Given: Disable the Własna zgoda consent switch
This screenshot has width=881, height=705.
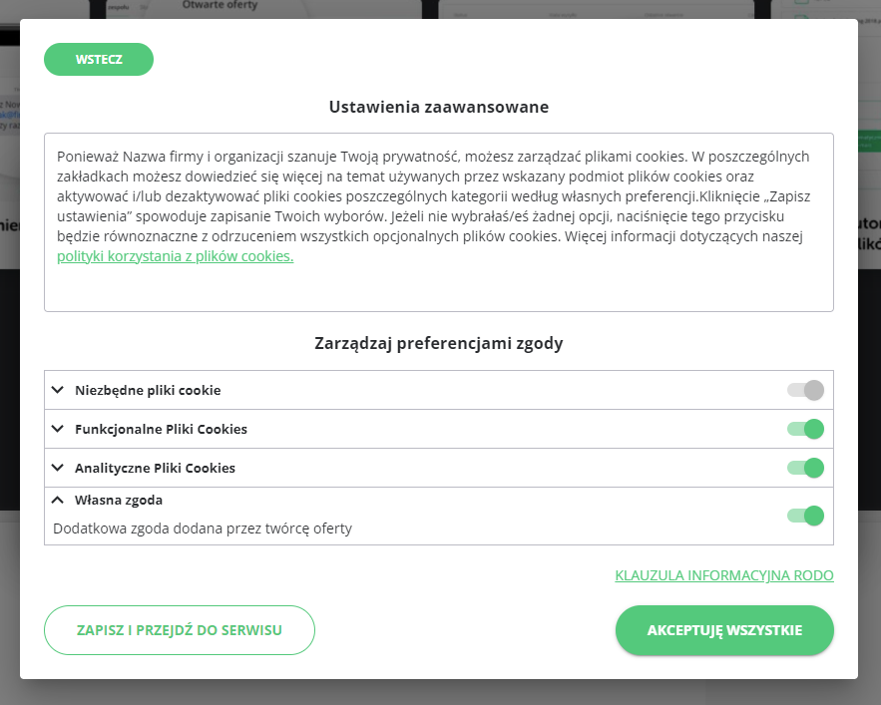Looking at the screenshot, I should coord(805,516).
